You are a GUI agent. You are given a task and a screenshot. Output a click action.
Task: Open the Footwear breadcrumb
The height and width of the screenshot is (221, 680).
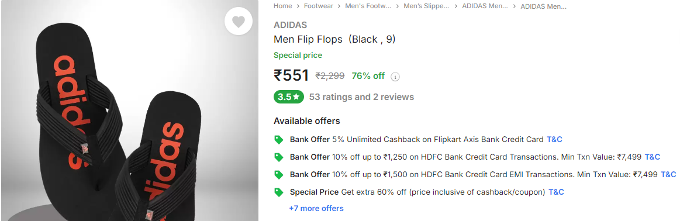[318, 6]
